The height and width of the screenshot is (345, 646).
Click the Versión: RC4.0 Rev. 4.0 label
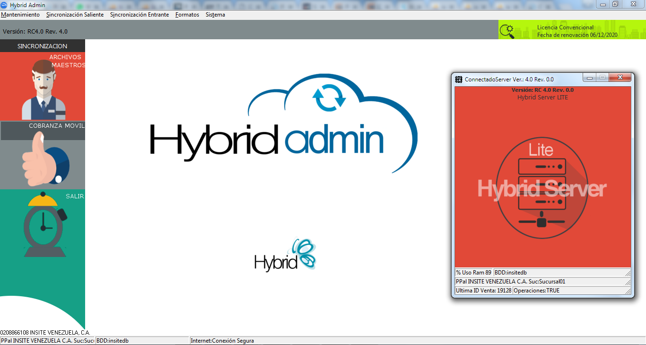tap(35, 31)
